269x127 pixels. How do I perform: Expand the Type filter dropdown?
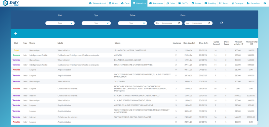(96, 23)
